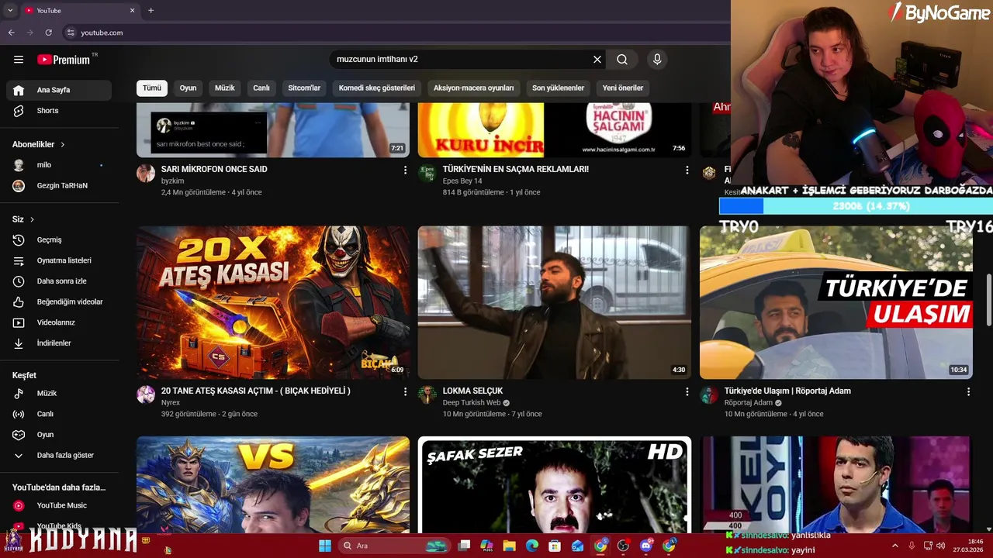Select the Canlı filter chip
This screenshot has height=558, width=993.
click(261, 88)
